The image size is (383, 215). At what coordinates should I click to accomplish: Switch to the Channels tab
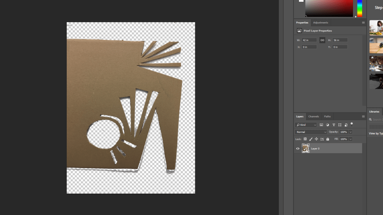[313, 117]
